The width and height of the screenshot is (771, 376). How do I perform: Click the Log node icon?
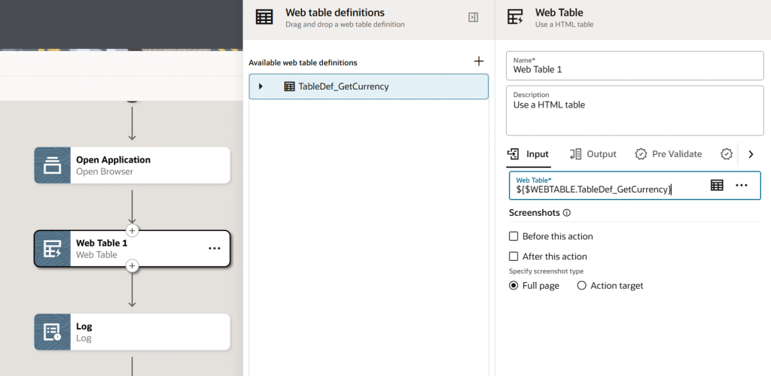point(53,332)
